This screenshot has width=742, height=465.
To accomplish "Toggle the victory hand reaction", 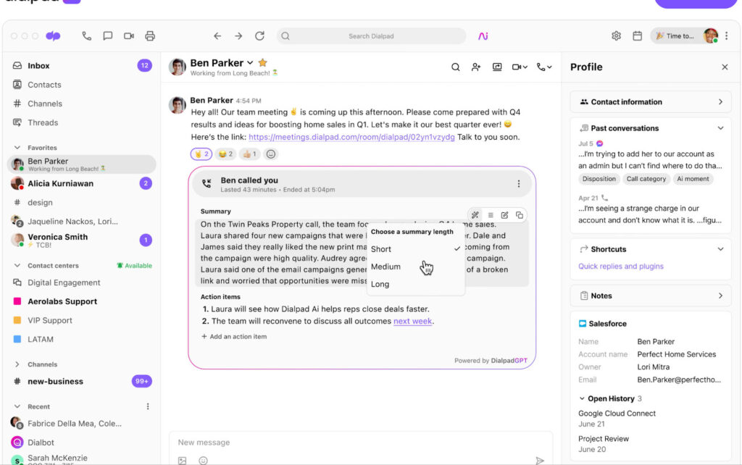I will tap(201, 154).
